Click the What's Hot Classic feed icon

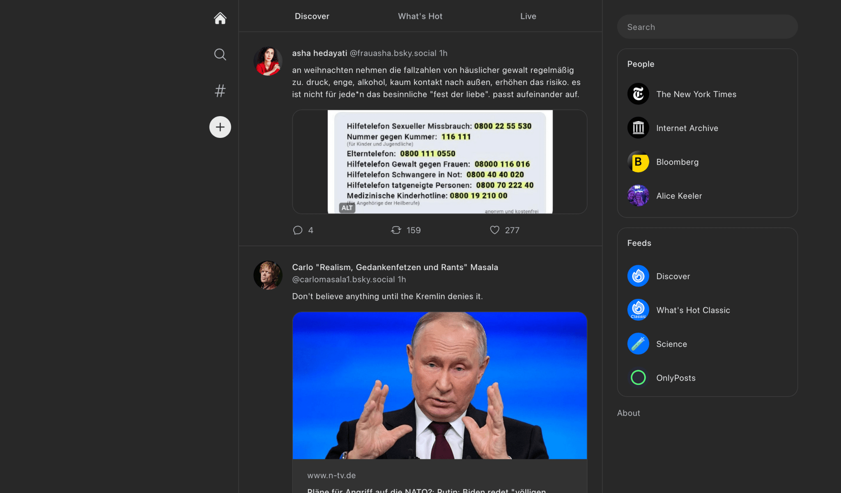point(639,309)
